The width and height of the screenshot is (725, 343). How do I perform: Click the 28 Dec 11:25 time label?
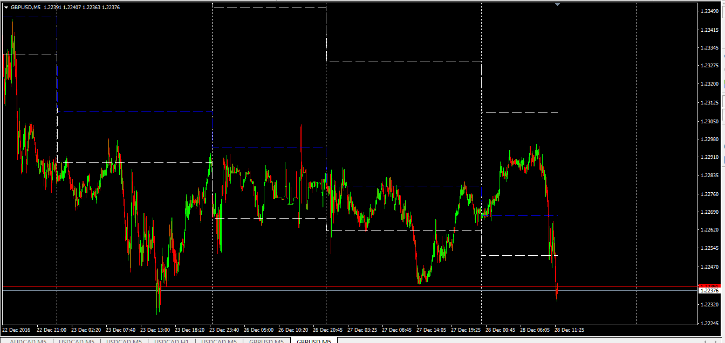click(x=570, y=330)
